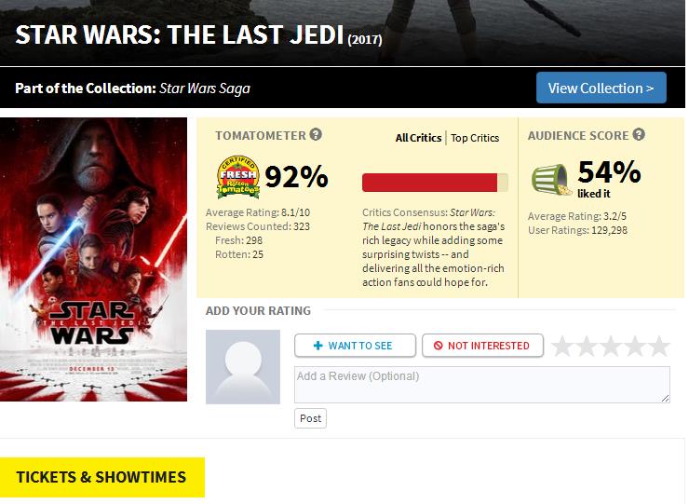Click the user avatar placeholder image
Screen dimensions: 689x504
tap(242, 367)
